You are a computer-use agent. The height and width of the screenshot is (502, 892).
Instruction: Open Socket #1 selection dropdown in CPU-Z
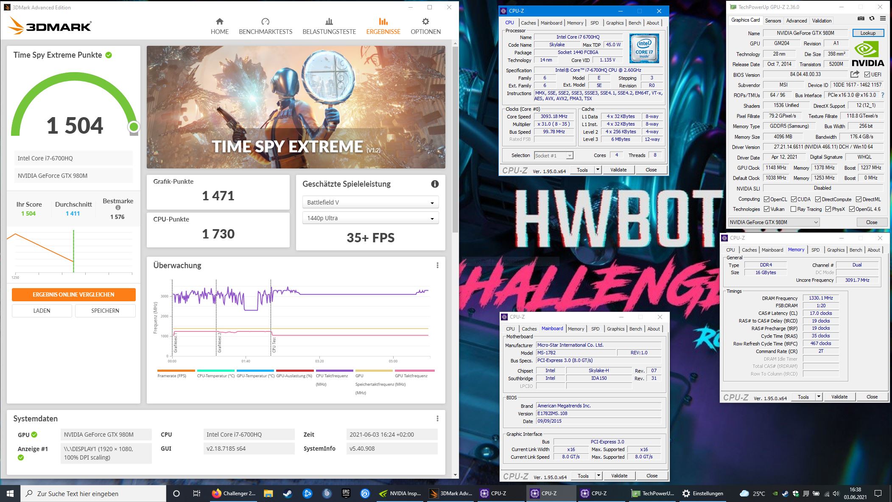(x=554, y=155)
